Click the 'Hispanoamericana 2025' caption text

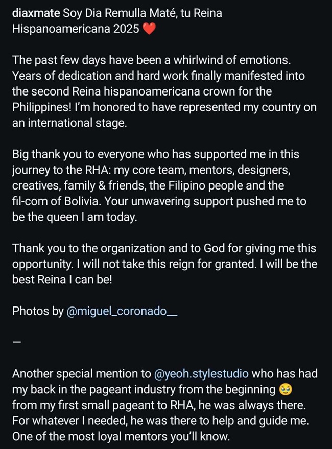(x=76, y=29)
